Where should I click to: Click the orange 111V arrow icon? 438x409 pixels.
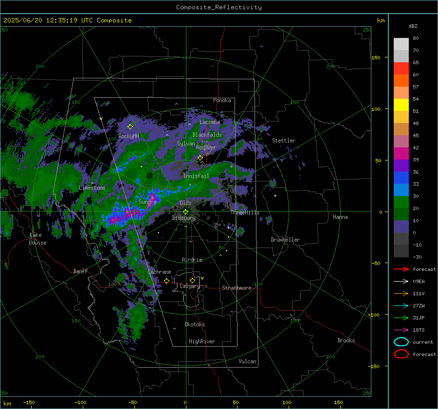pos(401,293)
